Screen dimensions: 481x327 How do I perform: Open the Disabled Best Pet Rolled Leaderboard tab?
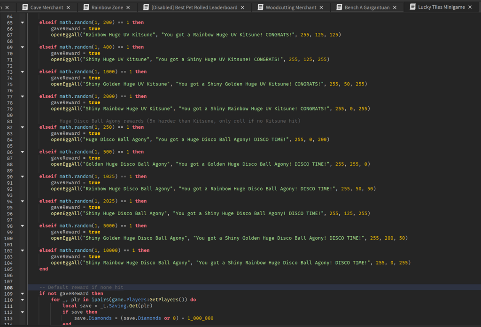[194, 8]
